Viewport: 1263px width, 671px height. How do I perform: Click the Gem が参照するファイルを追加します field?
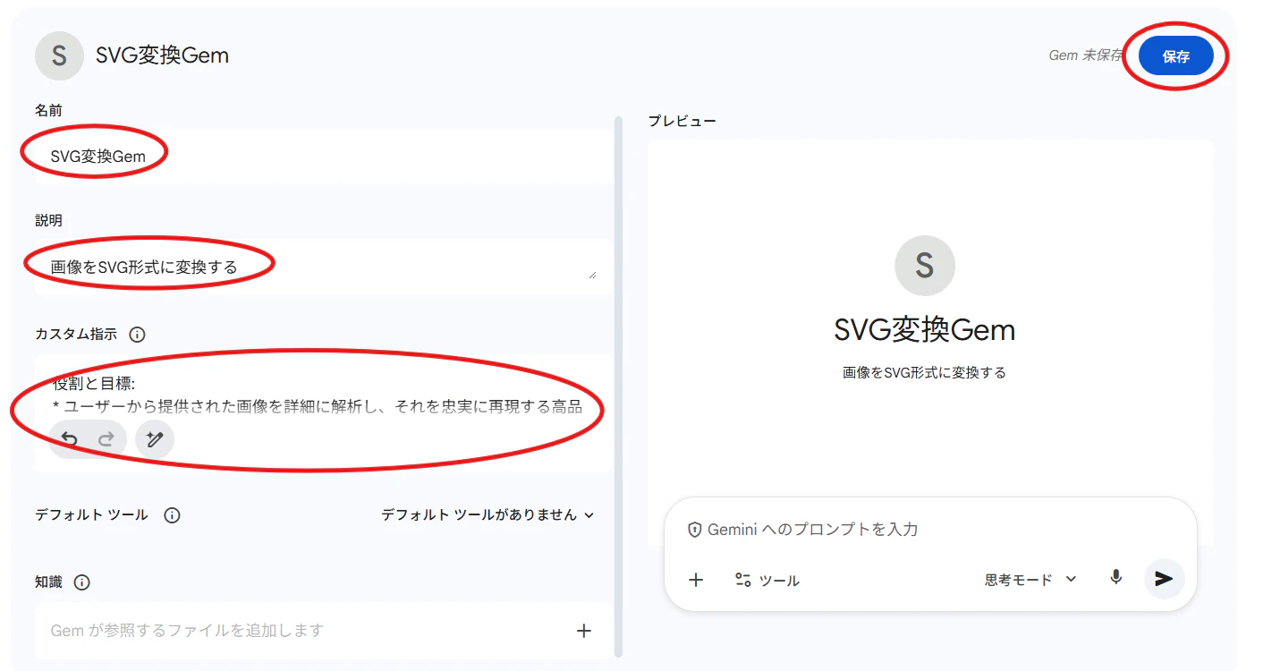[x=323, y=631]
